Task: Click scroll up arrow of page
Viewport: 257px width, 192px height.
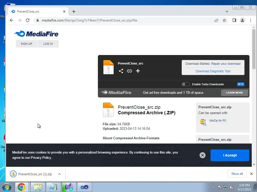Action: tap(254, 27)
